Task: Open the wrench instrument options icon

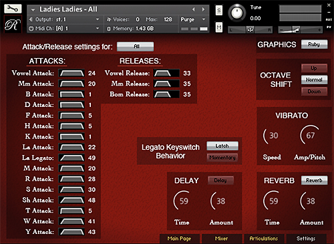Action: (13, 9)
